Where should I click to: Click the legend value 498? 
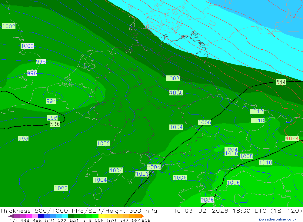(x=37, y=220)
